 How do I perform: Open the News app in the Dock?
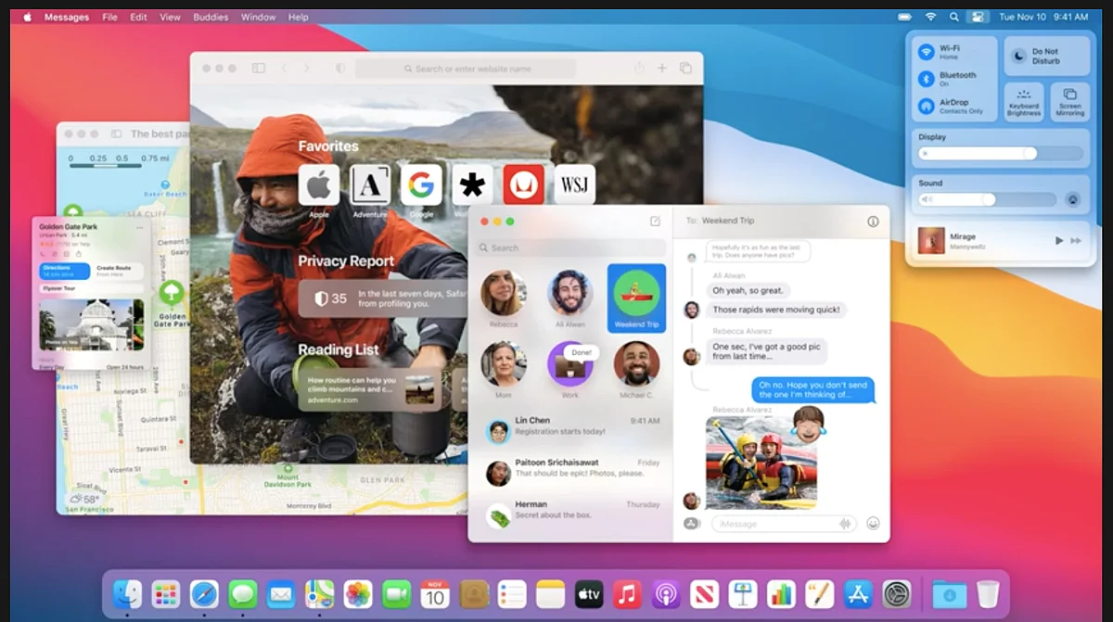coord(705,594)
